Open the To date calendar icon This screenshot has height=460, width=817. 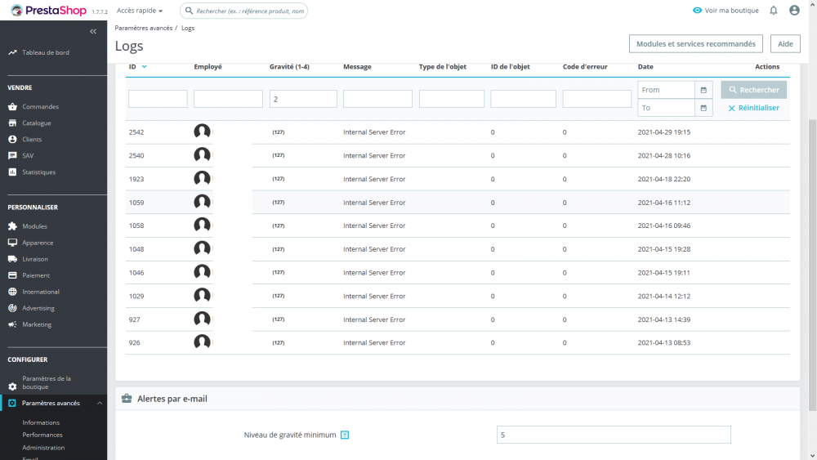[x=703, y=108]
